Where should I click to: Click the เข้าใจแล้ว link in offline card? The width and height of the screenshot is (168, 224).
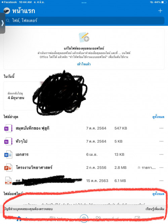[x=84, y=64]
